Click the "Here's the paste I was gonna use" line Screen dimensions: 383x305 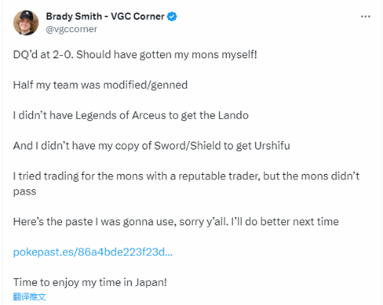click(x=176, y=221)
